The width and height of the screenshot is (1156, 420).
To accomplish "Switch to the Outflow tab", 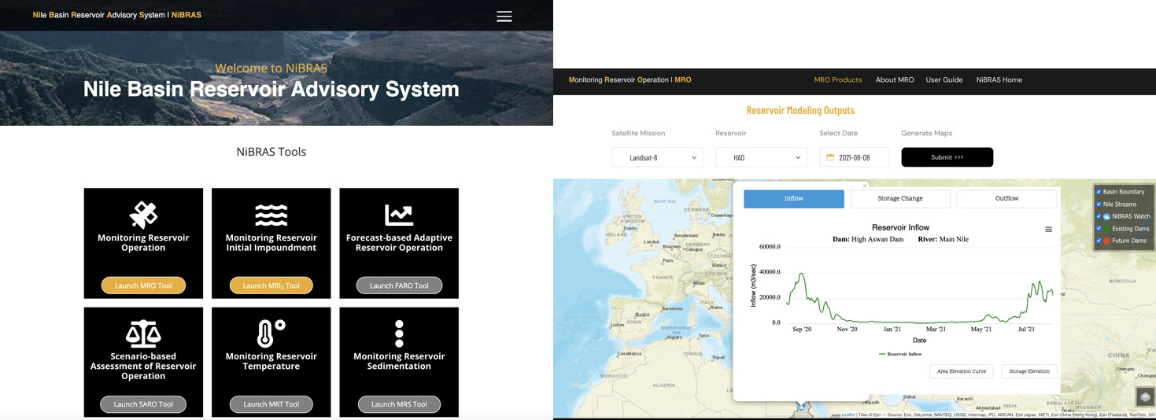I will click(x=1007, y=199).
